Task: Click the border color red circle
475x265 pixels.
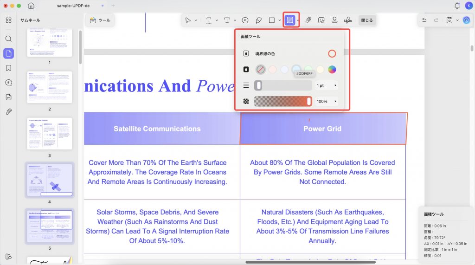Action: click(332, 54)
